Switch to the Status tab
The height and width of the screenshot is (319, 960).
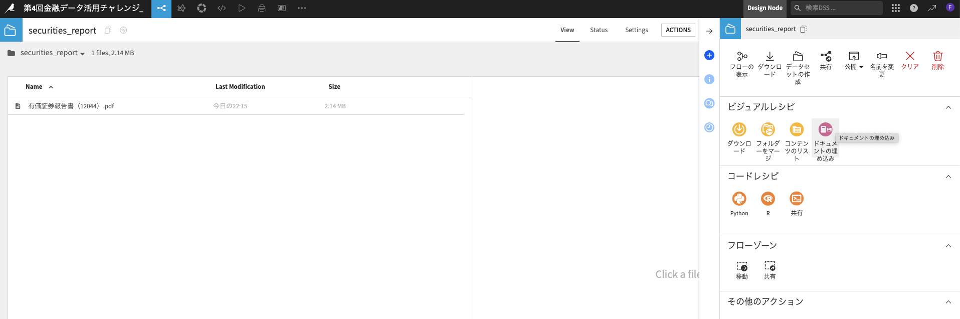(x=599, y=30)
